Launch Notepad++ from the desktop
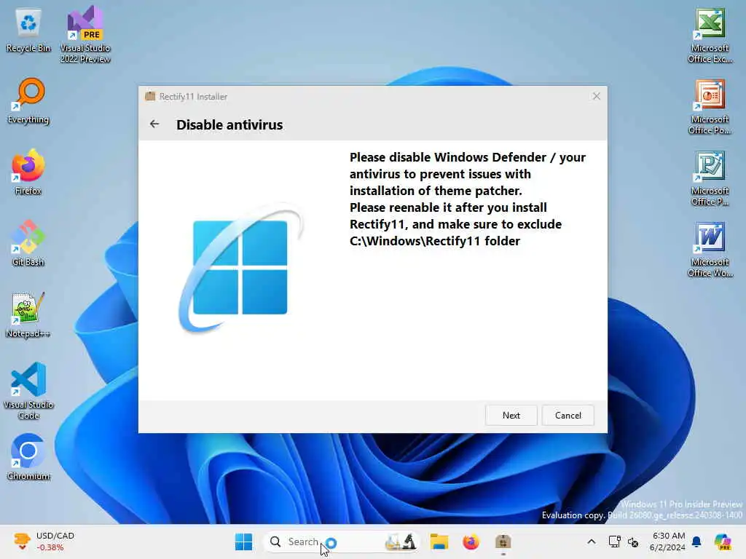Viewport: 746px width, 559px height. click(x=28, y=314)
